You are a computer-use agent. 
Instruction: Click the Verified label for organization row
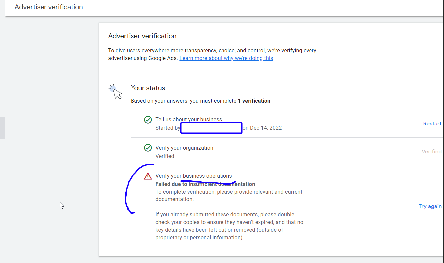[432, 151]
